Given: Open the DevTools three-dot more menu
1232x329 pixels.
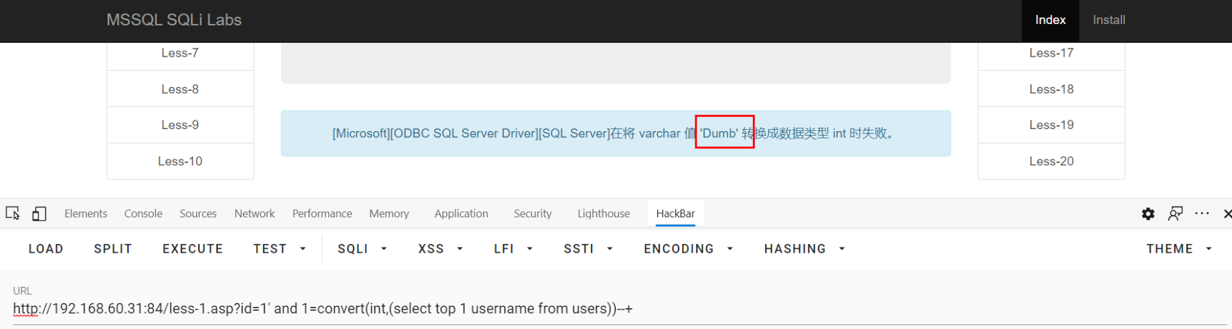Looking at the screenshot, I should (1202, 213).
